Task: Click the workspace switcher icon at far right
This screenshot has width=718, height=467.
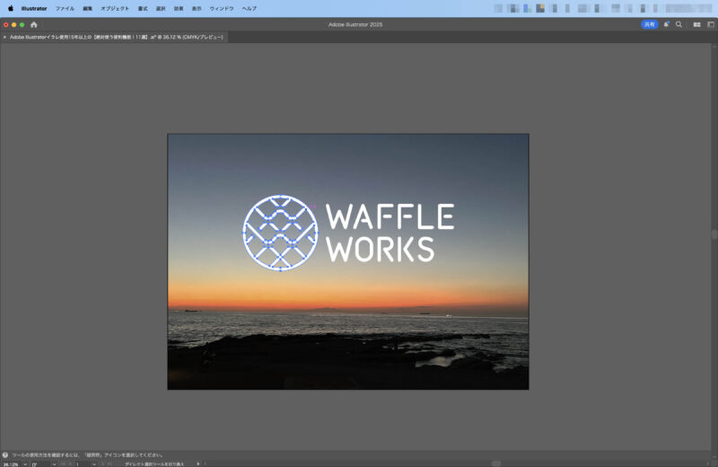Action: tap(709, 24)
